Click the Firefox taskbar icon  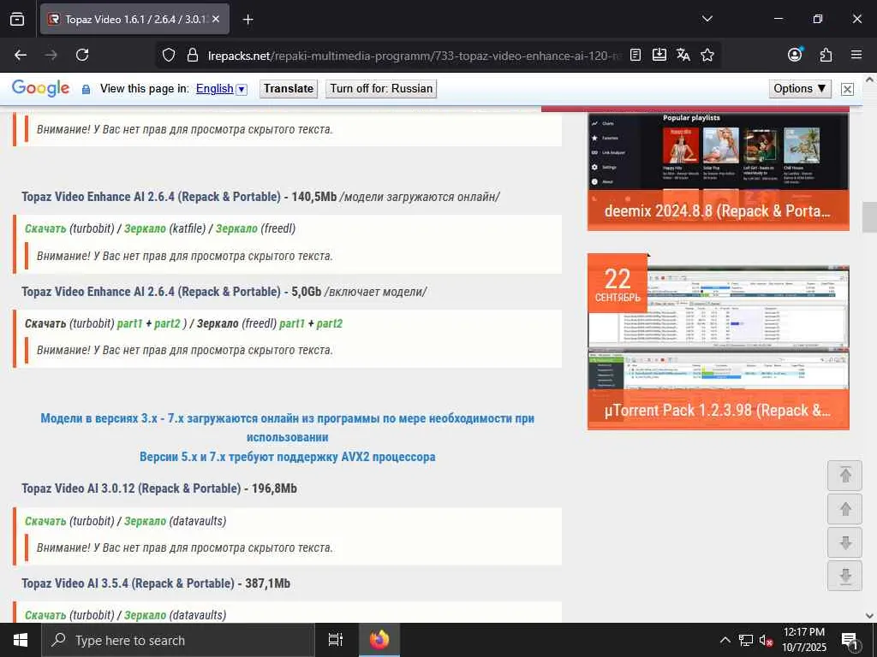click(x=379, y=640)
